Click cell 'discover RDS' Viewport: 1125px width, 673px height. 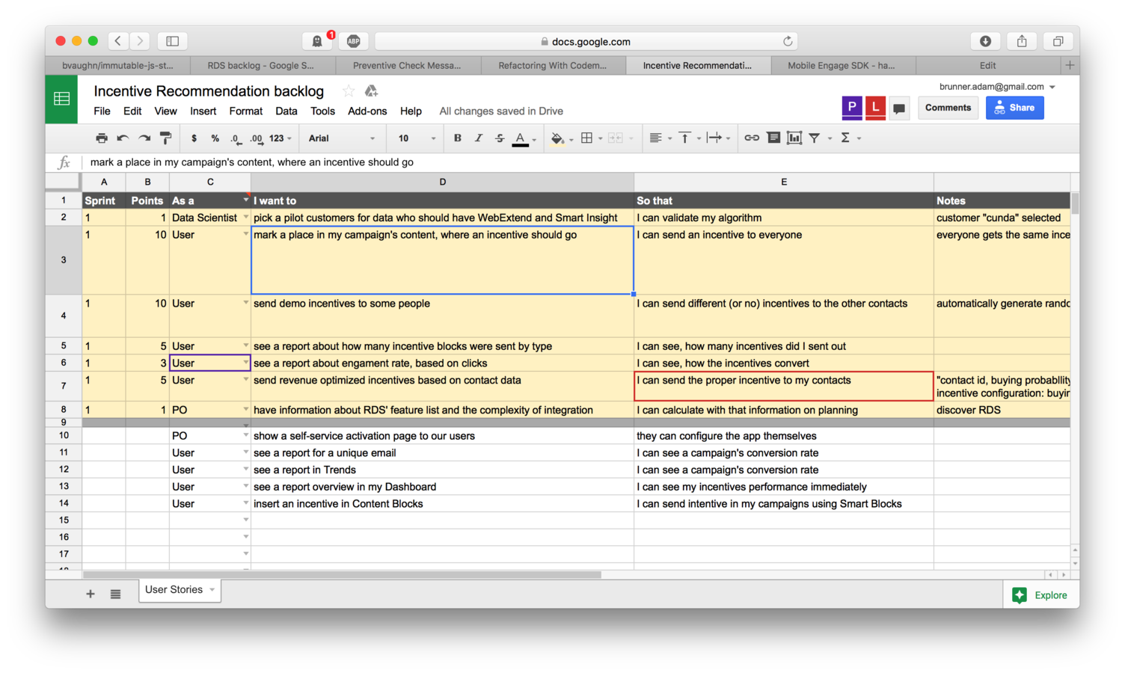tap(1002, 410)
